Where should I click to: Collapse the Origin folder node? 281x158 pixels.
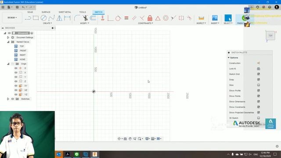point(8,64)
